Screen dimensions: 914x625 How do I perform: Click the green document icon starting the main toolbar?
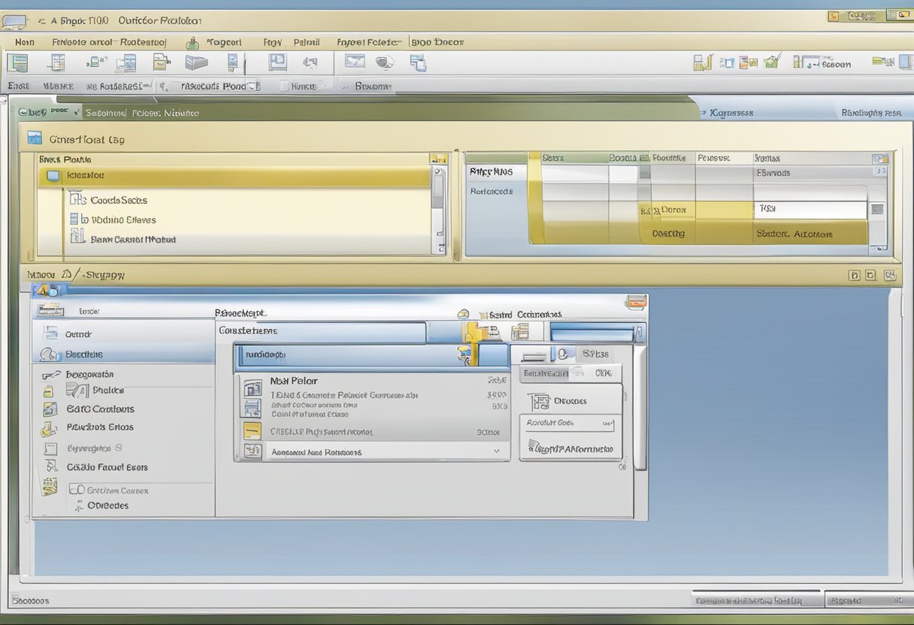17,63
